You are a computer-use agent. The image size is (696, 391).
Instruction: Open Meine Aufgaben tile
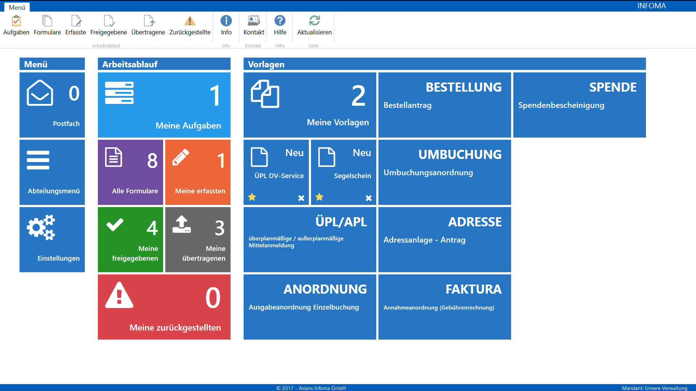click(x=164, y=105)
